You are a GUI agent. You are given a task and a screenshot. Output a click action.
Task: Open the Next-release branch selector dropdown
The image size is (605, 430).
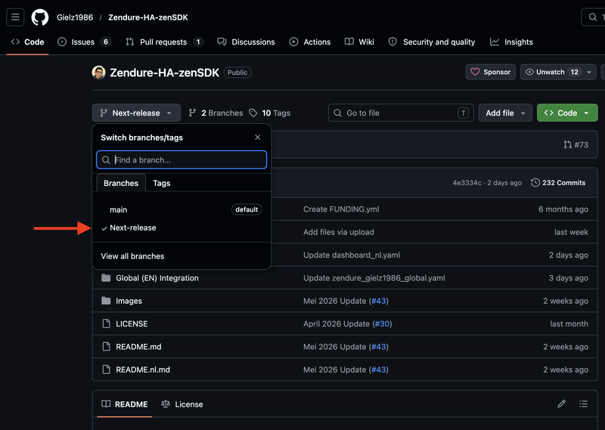[x=136, y=113]
